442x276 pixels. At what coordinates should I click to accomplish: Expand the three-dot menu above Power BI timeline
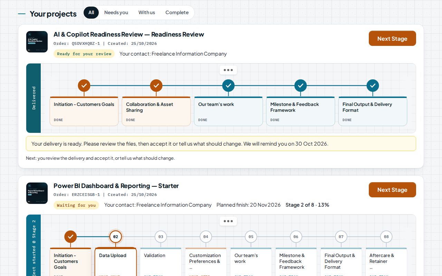[x=228, y=221]
